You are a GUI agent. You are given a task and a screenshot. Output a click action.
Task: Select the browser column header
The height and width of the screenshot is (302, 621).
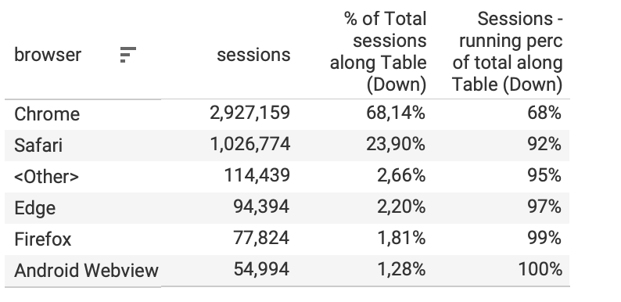point(48,55)
